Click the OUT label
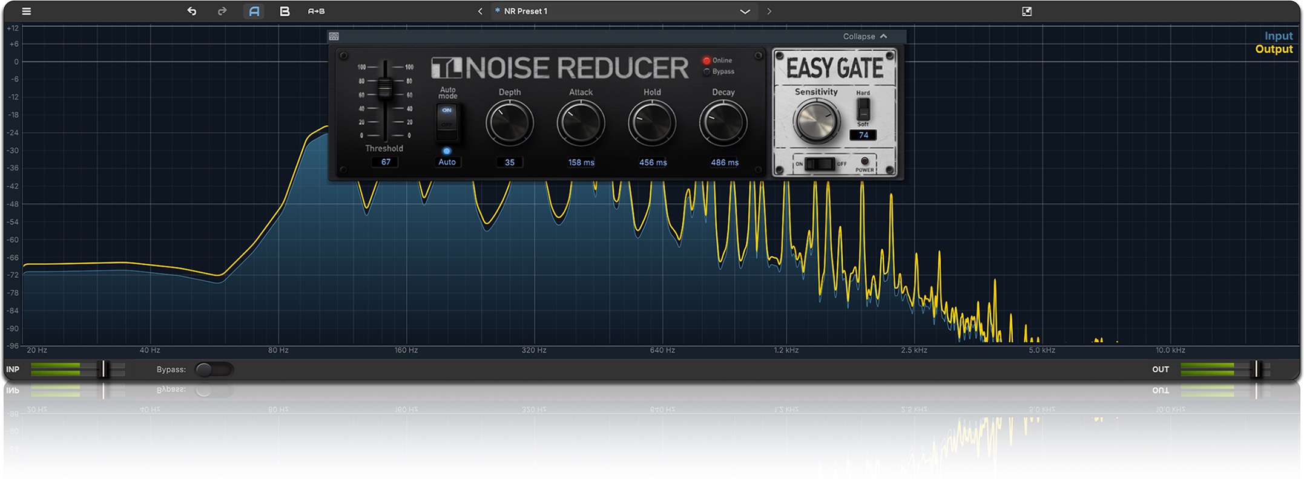 [1161, 370]
